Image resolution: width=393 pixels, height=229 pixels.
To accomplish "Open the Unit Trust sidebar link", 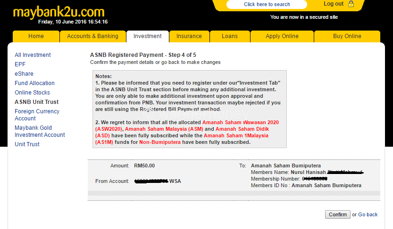I will click(27, 144).
